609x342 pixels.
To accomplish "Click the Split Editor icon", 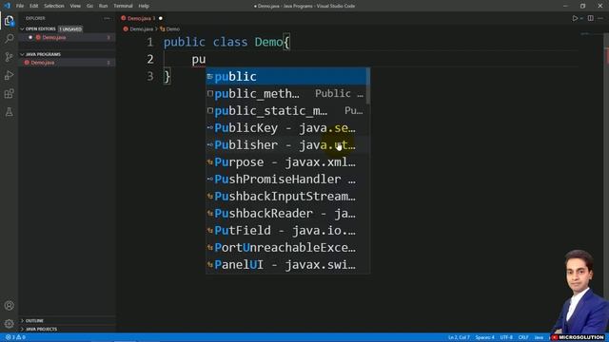I will 590,18.
